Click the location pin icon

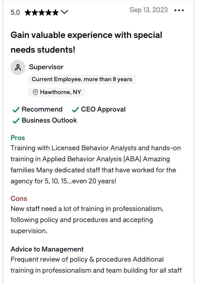point(35,92)
